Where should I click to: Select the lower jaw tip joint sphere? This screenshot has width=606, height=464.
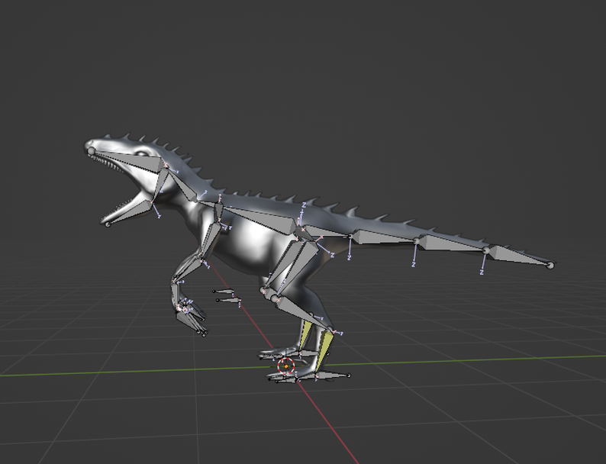pyautogui.click(x=108, y=224)
